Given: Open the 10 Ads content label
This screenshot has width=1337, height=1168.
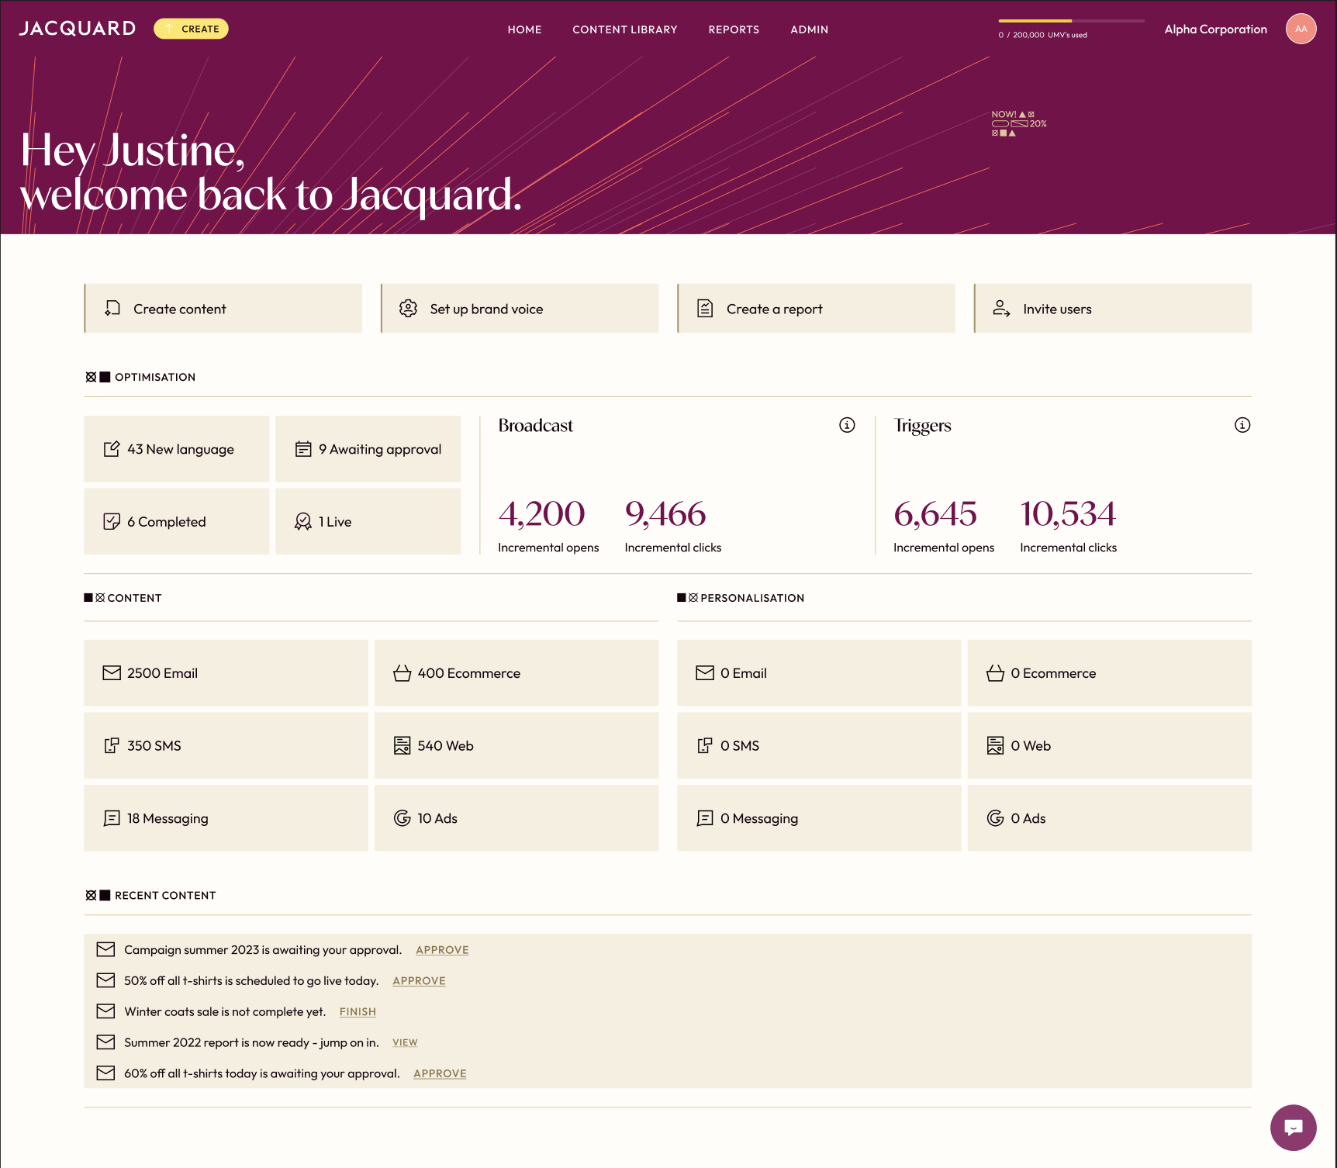Looking at the screenshot, I should [437, 818].
